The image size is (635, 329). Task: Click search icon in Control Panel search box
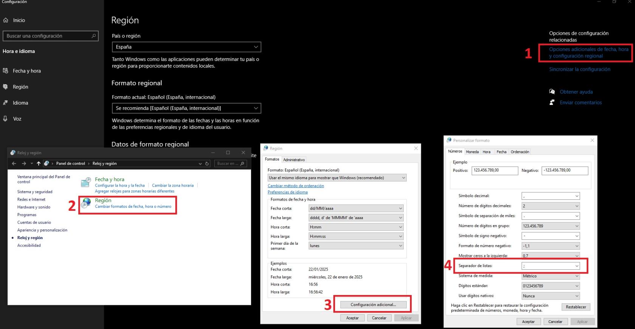click(242, 164)
